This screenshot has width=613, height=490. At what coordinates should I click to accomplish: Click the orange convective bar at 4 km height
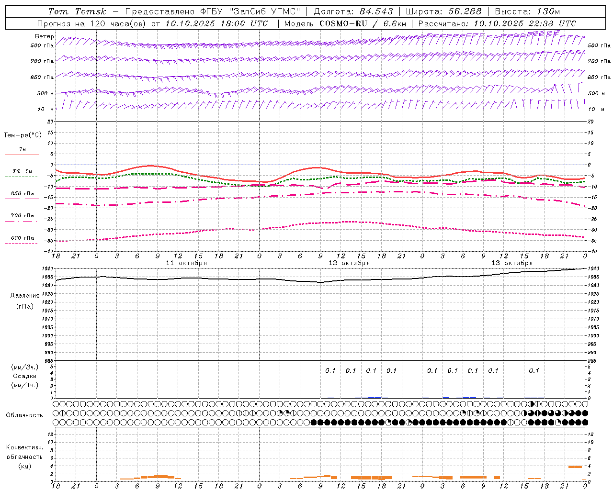[575, 467]
